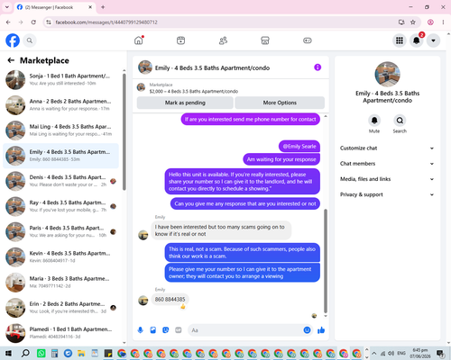Open the Facebook home logo

pyautogui.click(x=13, y=40)
